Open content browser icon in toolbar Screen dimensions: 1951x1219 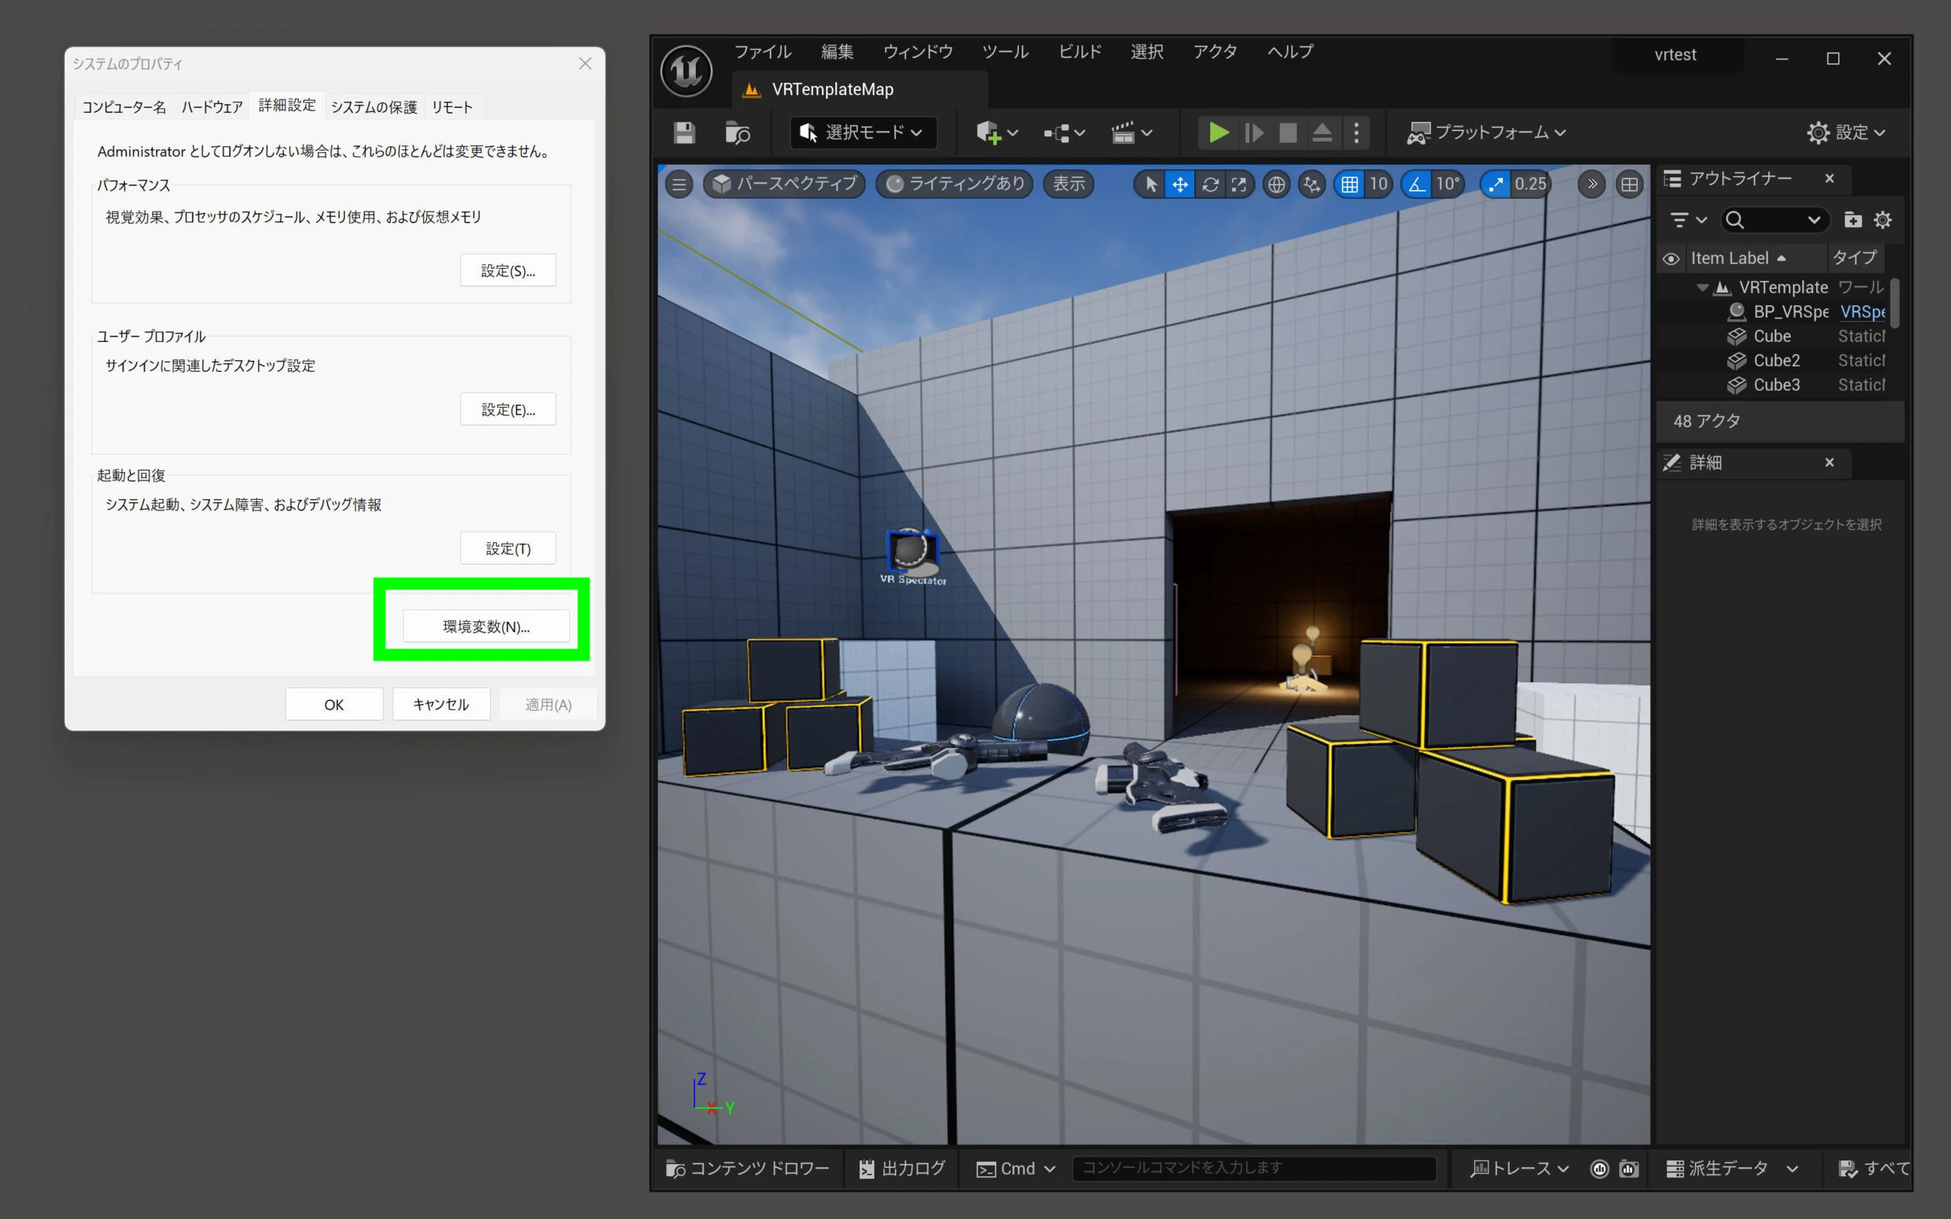[x=737, y=133]
